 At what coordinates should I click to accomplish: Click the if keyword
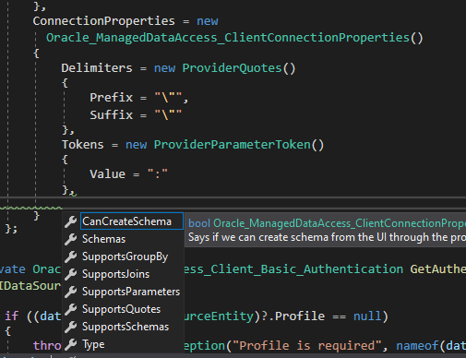click(x=12, y=316)
